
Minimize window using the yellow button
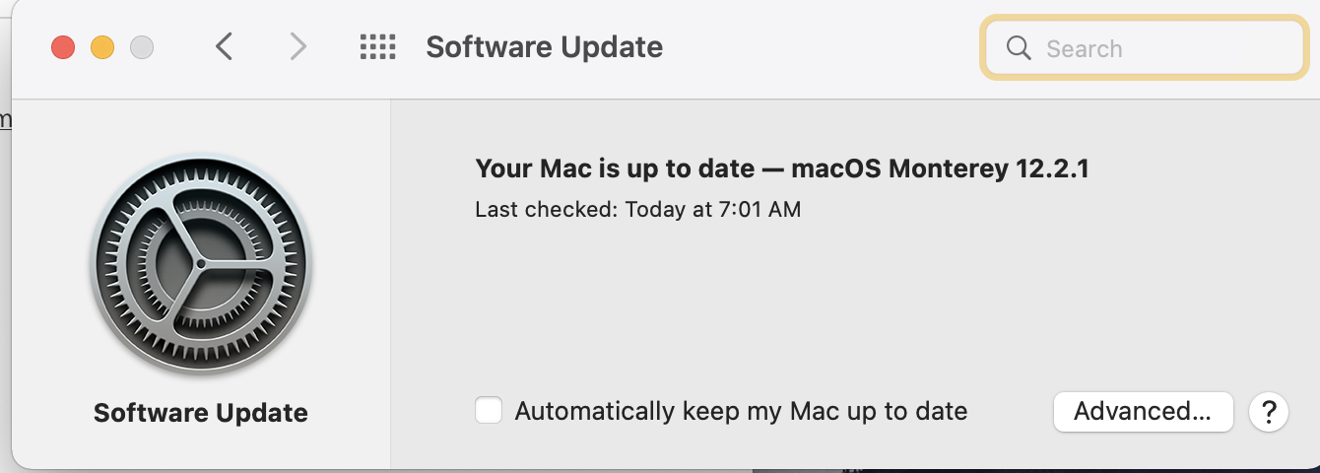point(102,47)
